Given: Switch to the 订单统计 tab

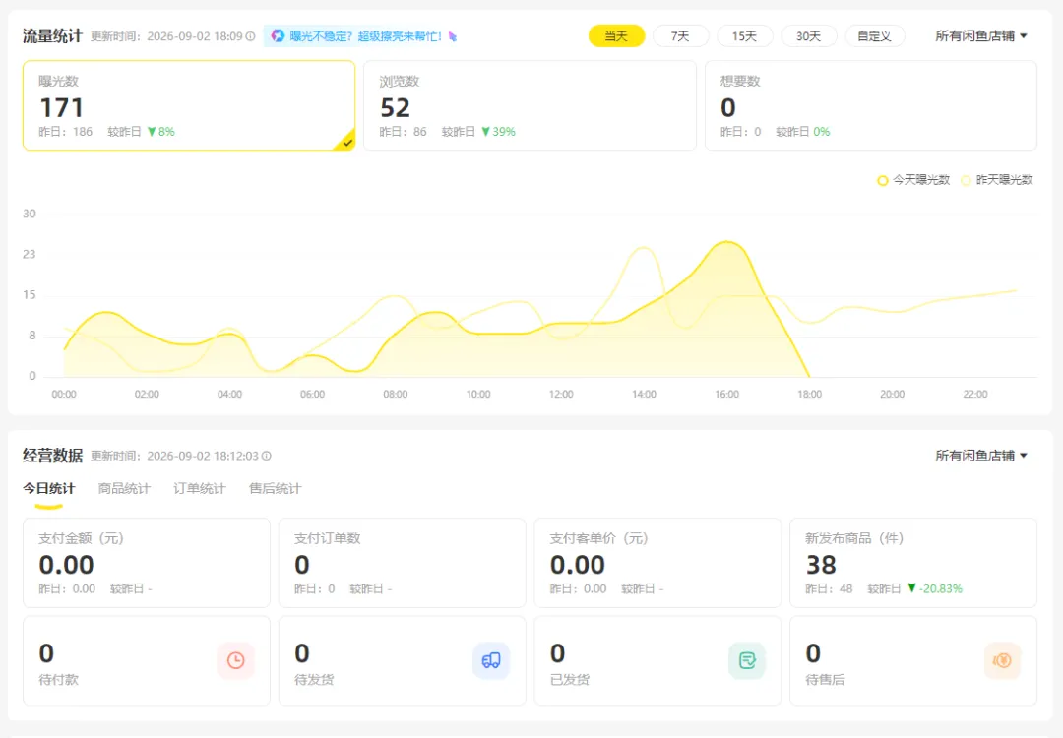Looking at the screenshot, I should 199,489.
